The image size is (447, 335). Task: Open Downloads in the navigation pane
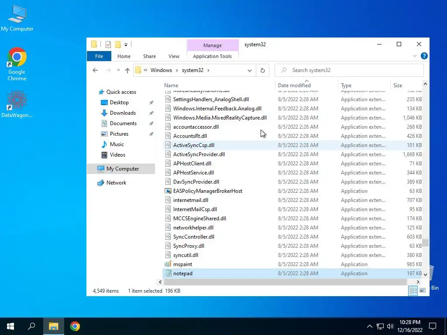point(123,113)
